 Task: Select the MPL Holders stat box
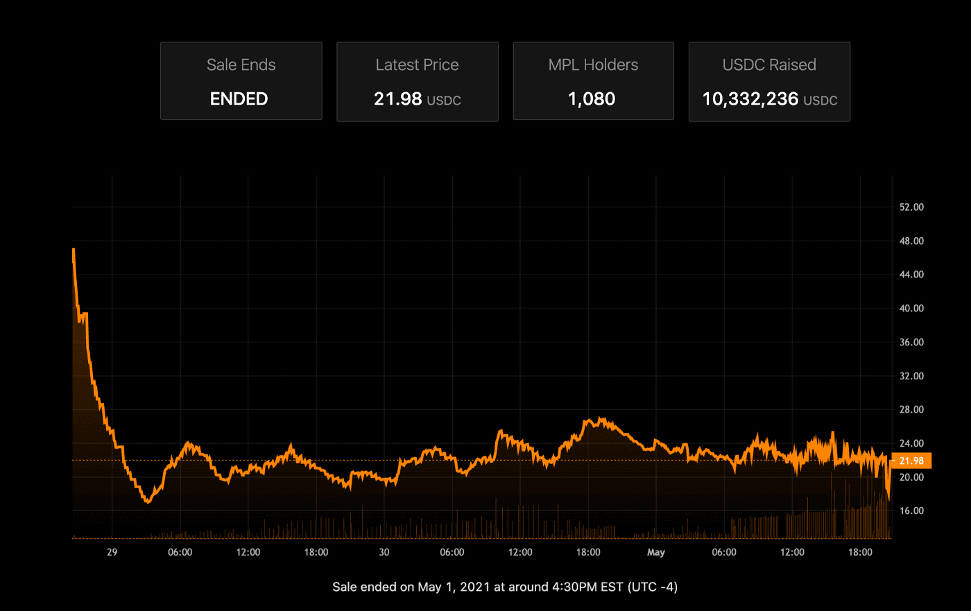click(593, 80)
